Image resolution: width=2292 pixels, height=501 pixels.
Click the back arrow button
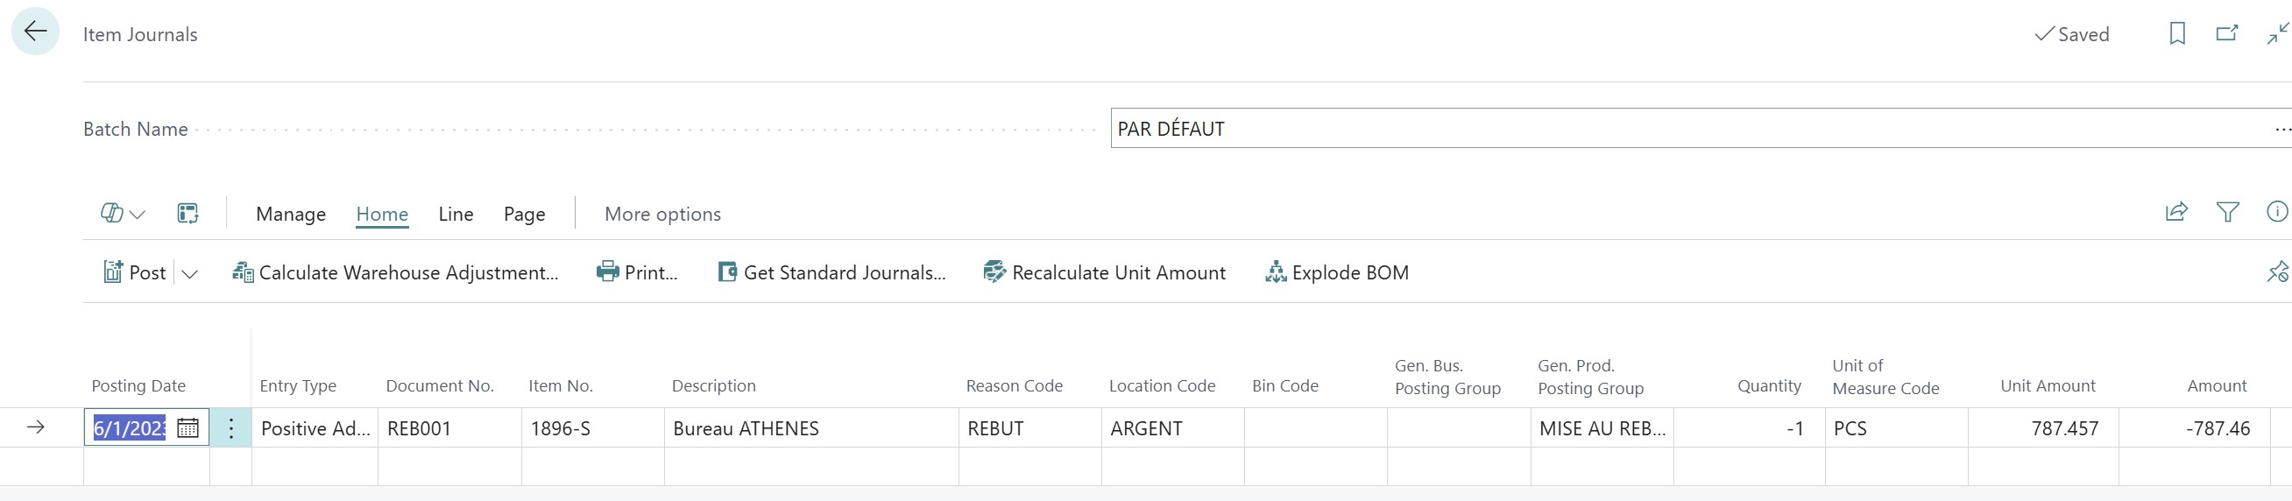click(x=35, y=32)
